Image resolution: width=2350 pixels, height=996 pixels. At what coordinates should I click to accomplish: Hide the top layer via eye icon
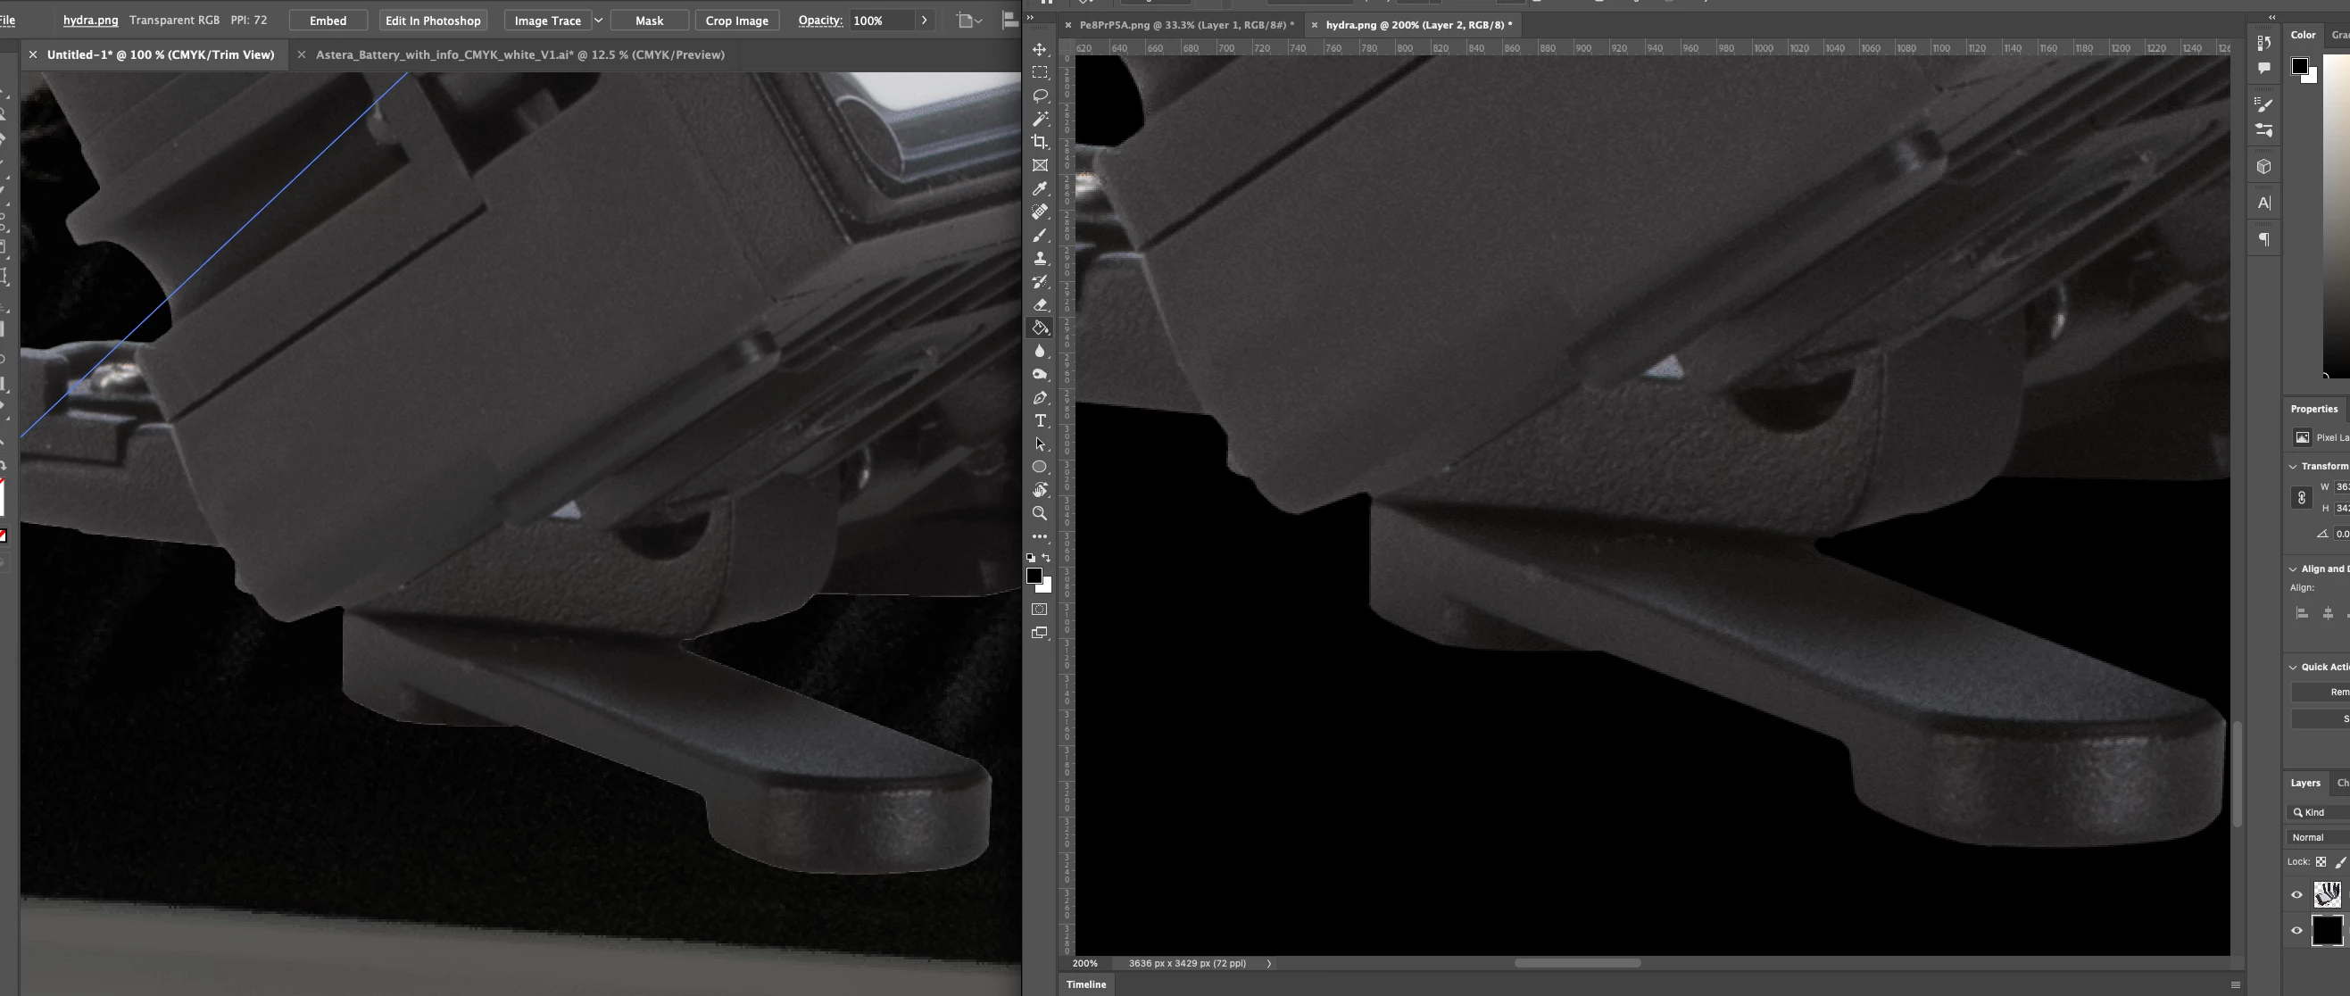[2296, 895]
